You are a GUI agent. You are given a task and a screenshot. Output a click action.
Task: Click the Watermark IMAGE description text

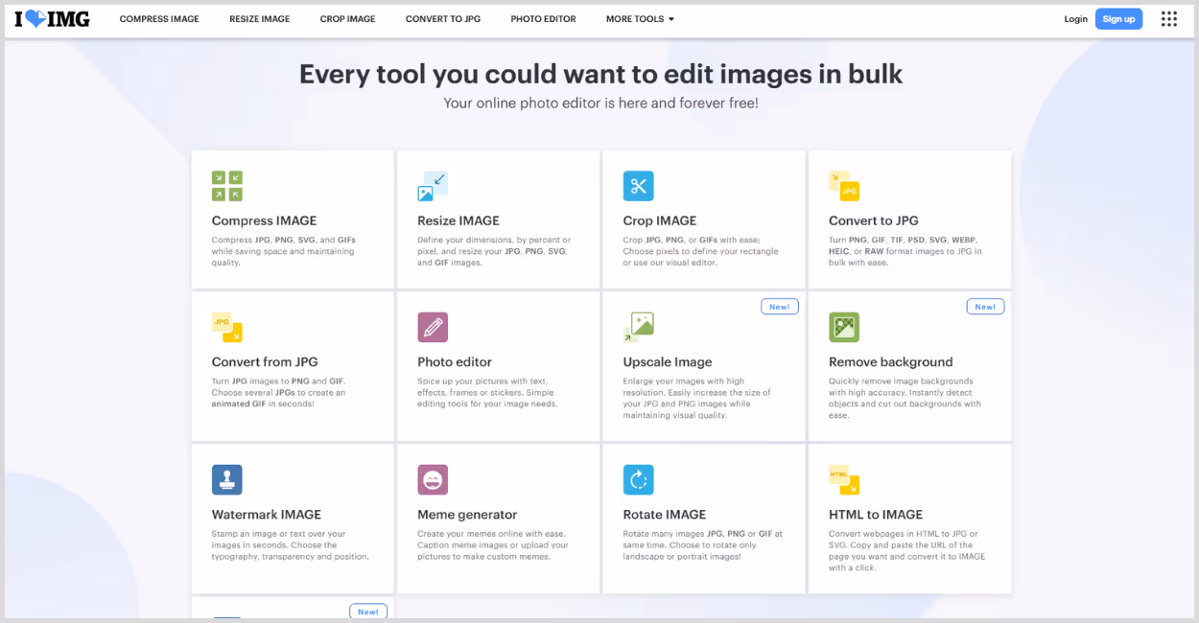coord(291,545)
